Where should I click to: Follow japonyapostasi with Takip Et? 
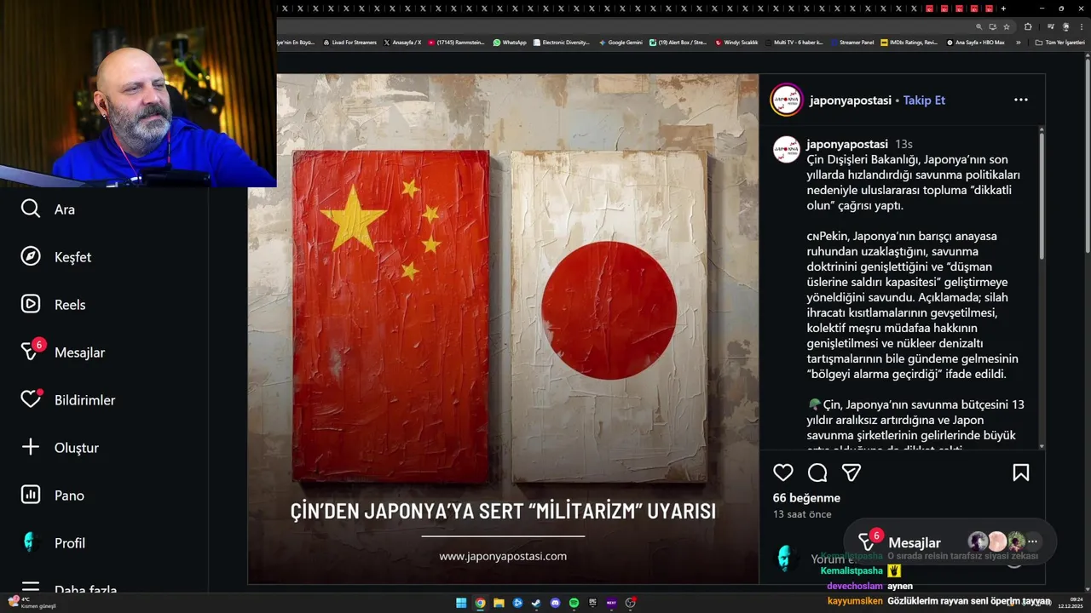(924, 100)
